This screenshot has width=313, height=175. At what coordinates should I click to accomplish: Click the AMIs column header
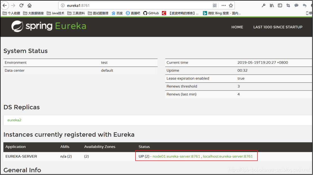pyautogui.click(x=65, y=147)
